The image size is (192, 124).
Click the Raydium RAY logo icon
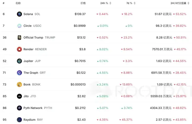19,120
